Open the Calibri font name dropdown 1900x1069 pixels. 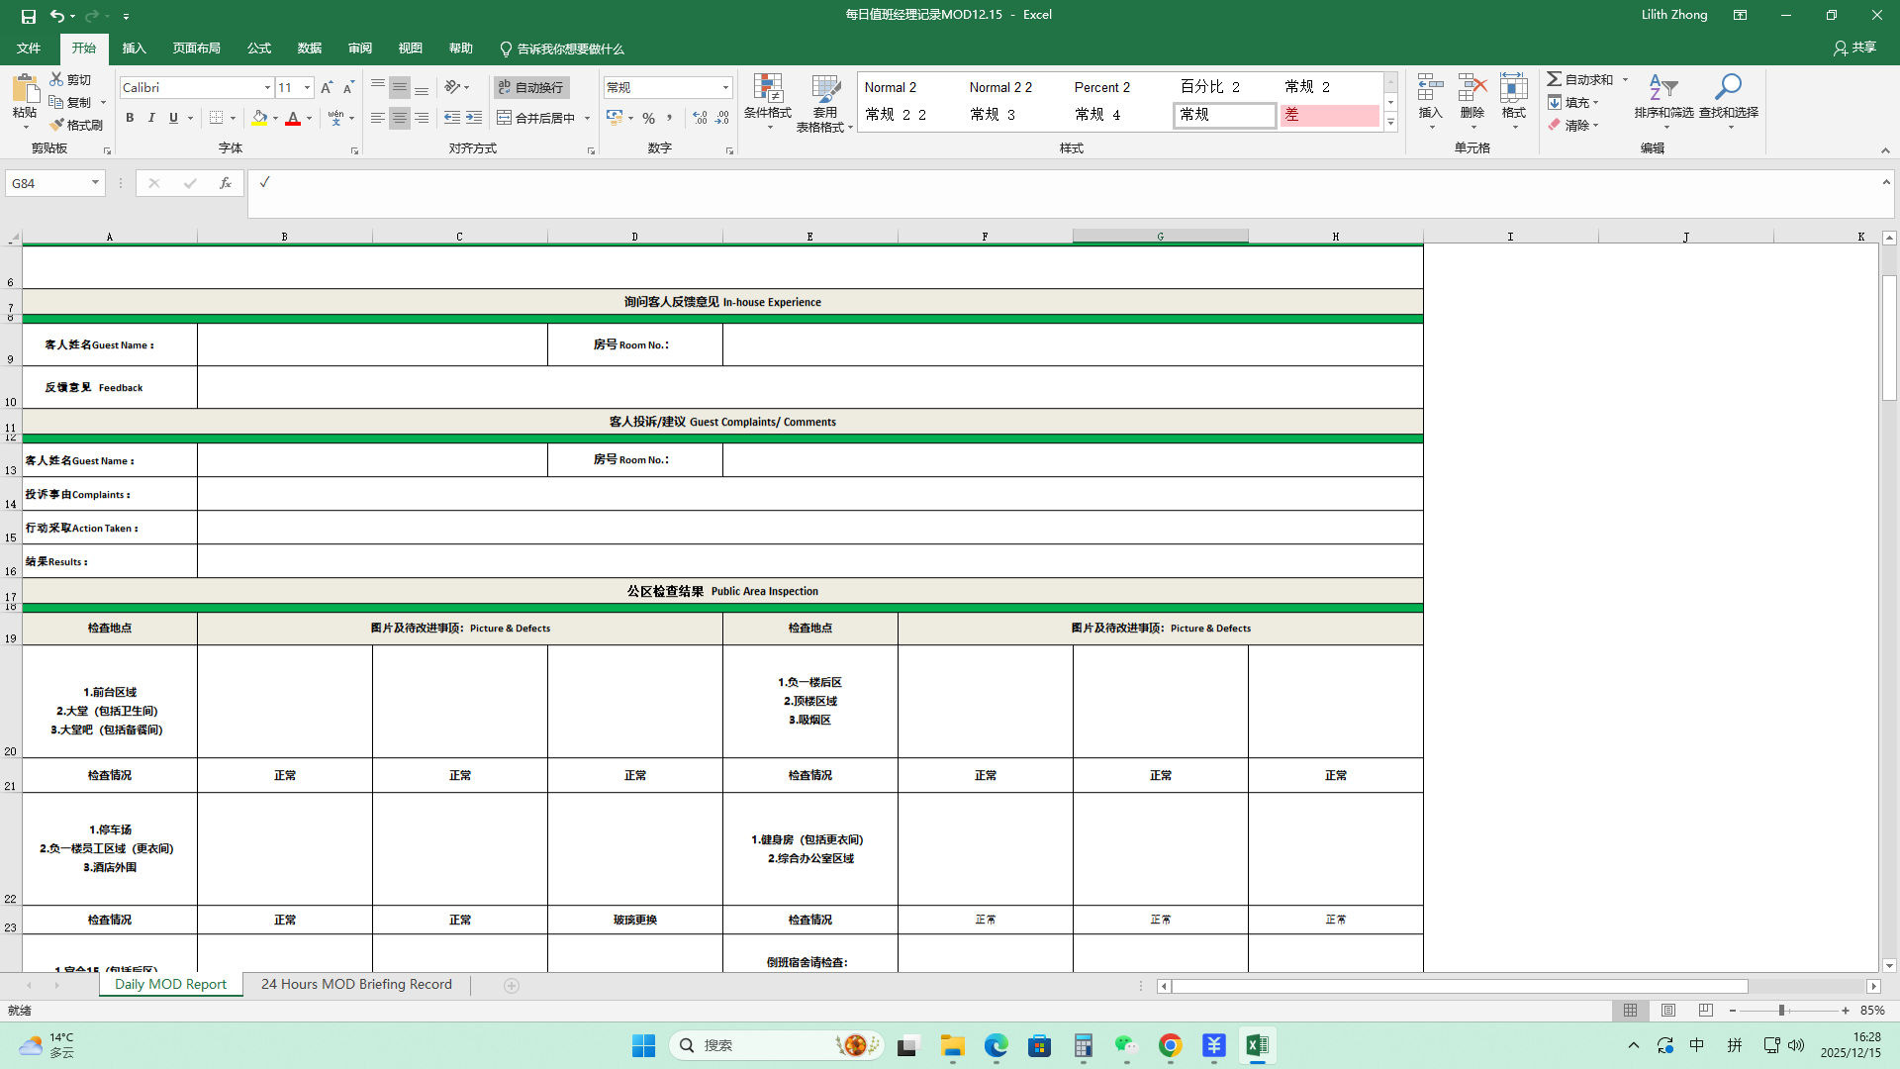coord(267,87)
